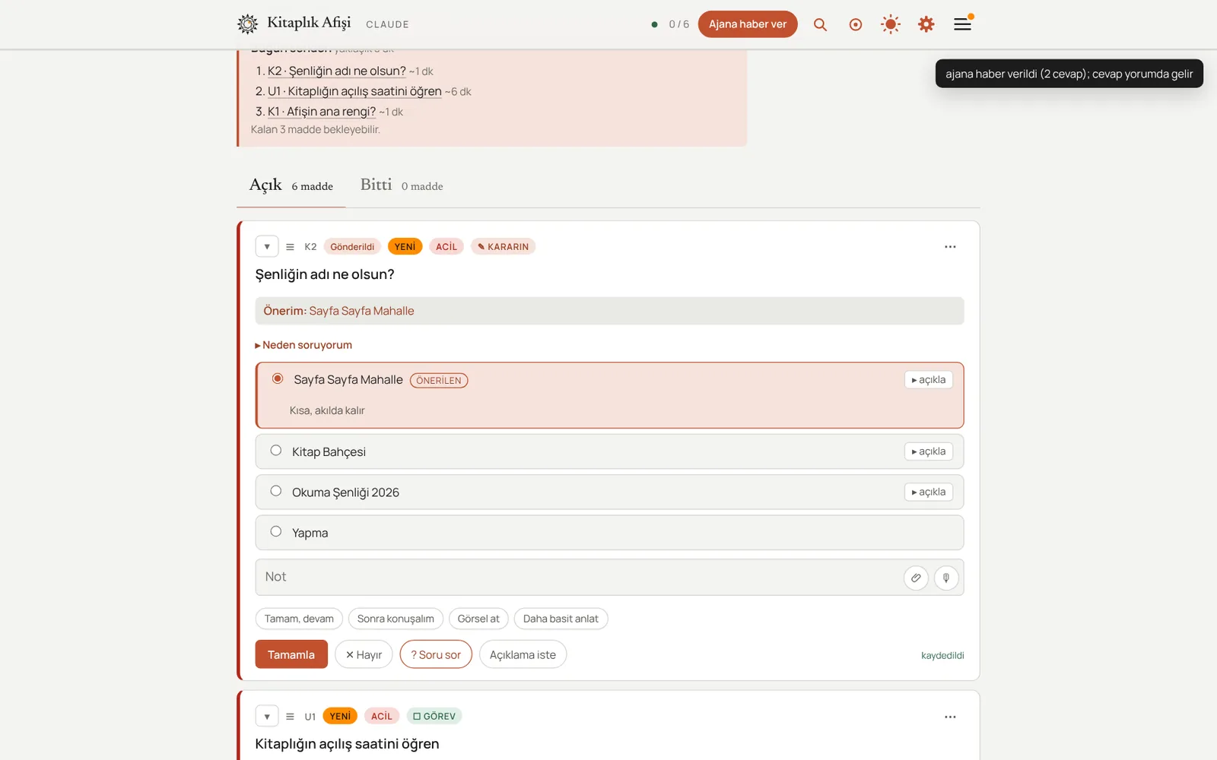The width and height of the screenshot is (1217, 760).
Task: Select the Açık tab
Action: click(x=291, y=185)
